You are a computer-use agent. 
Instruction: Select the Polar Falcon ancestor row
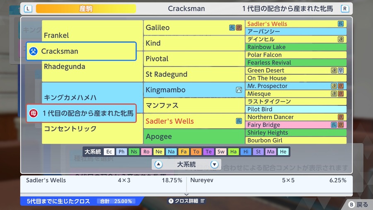295,55
